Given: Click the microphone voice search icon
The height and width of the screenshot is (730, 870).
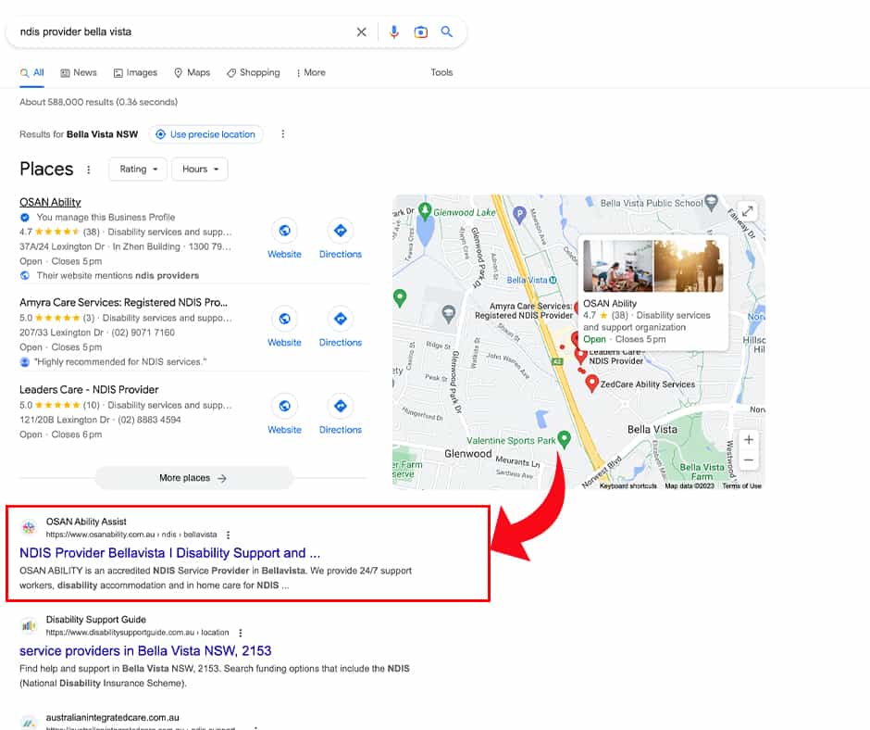Looking at the screenshot, I should pos(394,31).
